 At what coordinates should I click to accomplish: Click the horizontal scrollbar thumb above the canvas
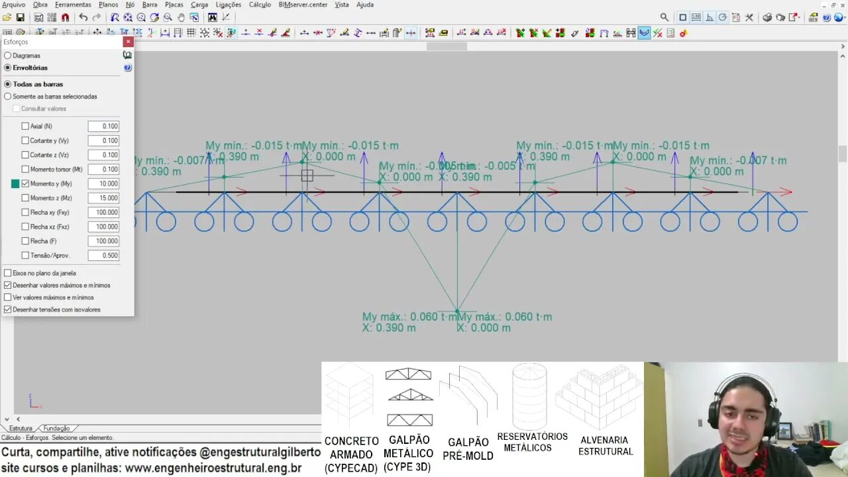coord(447,46)
